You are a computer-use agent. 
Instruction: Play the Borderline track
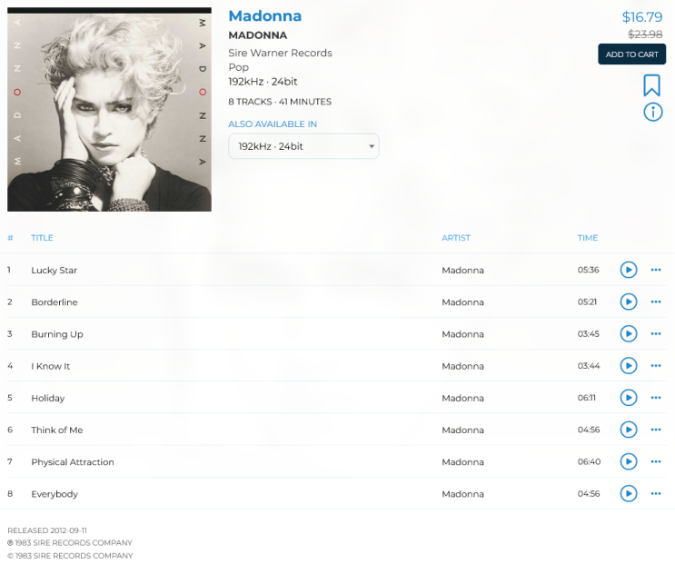click(x=628, y=302)
